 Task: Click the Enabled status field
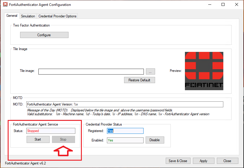tap(125, 140)
